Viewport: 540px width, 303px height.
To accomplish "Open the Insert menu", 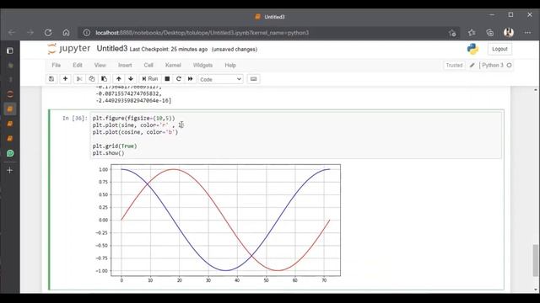I will point(125,66).
